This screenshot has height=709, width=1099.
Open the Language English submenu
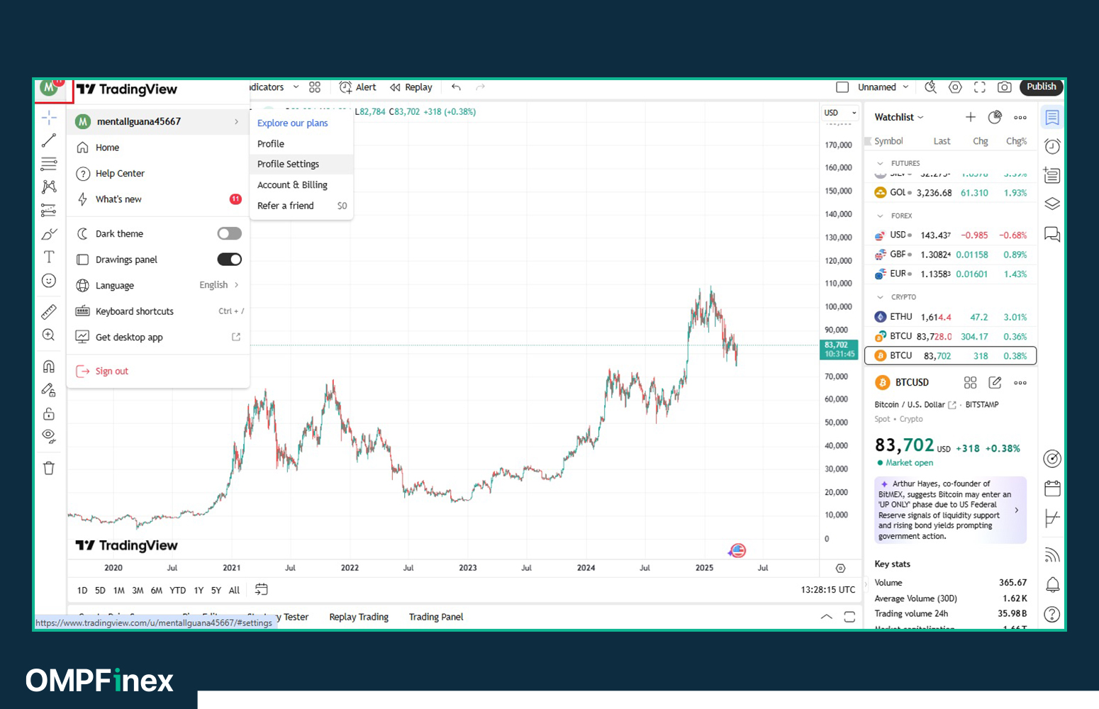(x=158, y=286)
